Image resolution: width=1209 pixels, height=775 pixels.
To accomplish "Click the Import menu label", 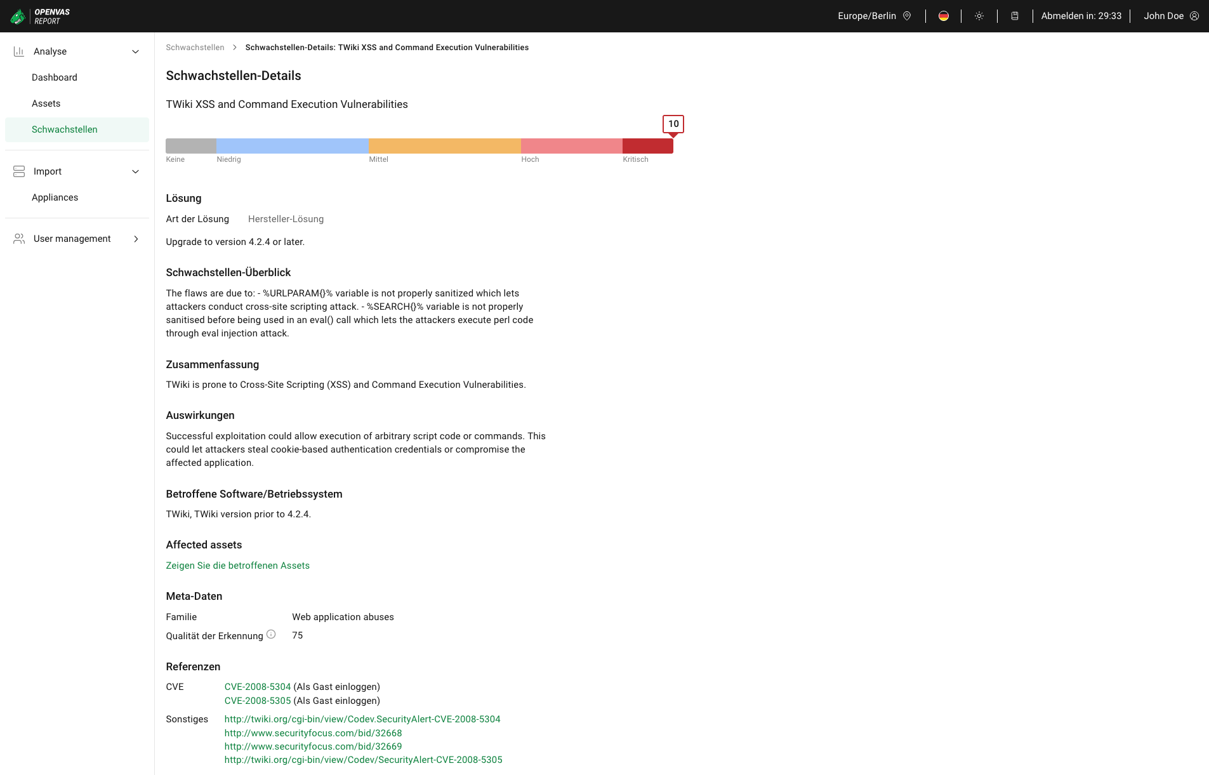I will click(x=48, y=171).
